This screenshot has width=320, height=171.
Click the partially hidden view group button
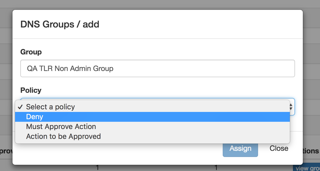pyautogui.click(x=307, y=168)
